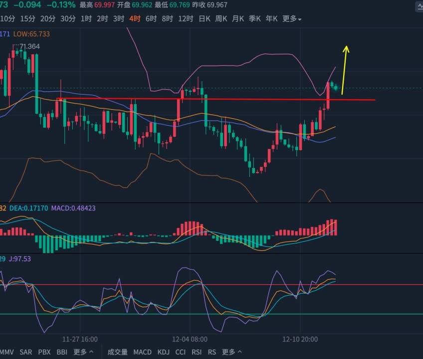Click the 11-27 16:00 time axis label
This screenshot has height=359, width=423.
80,340
